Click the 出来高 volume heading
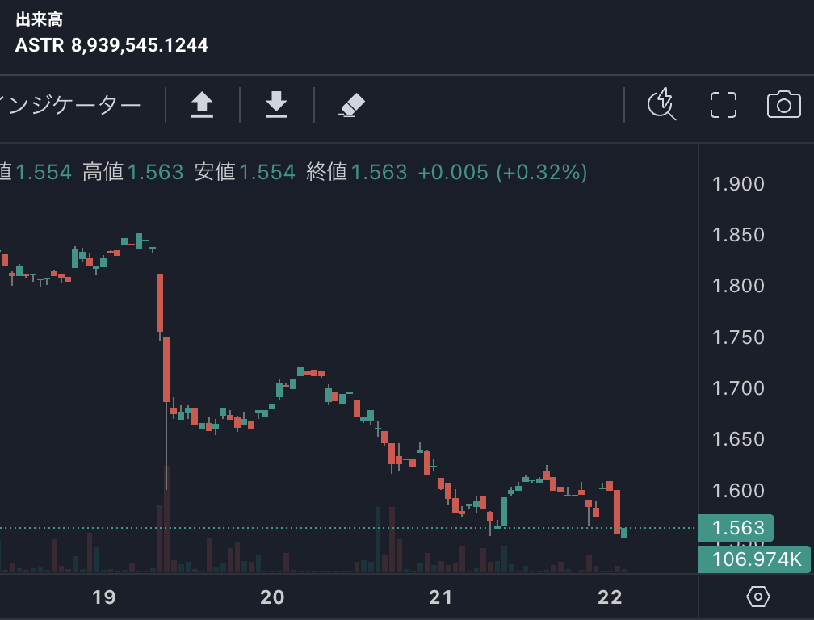The height and width of the screenshot is (620, 814). click(x=40, y=20)
